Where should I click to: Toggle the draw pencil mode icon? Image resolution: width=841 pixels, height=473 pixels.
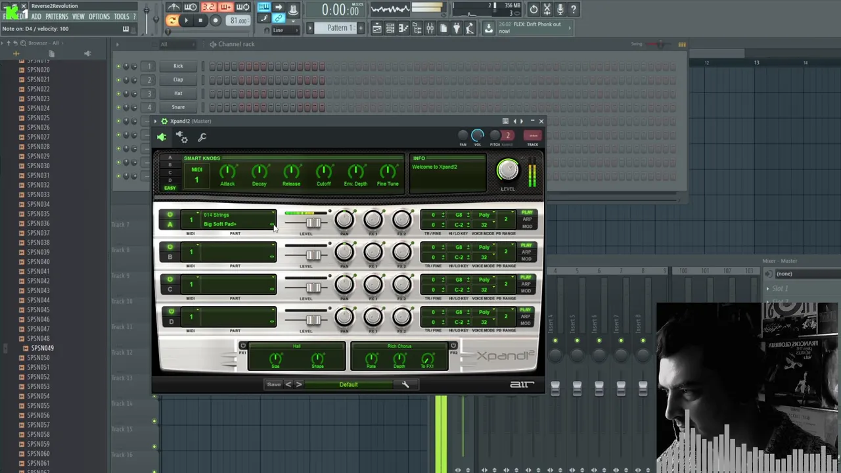click(264, 20)
